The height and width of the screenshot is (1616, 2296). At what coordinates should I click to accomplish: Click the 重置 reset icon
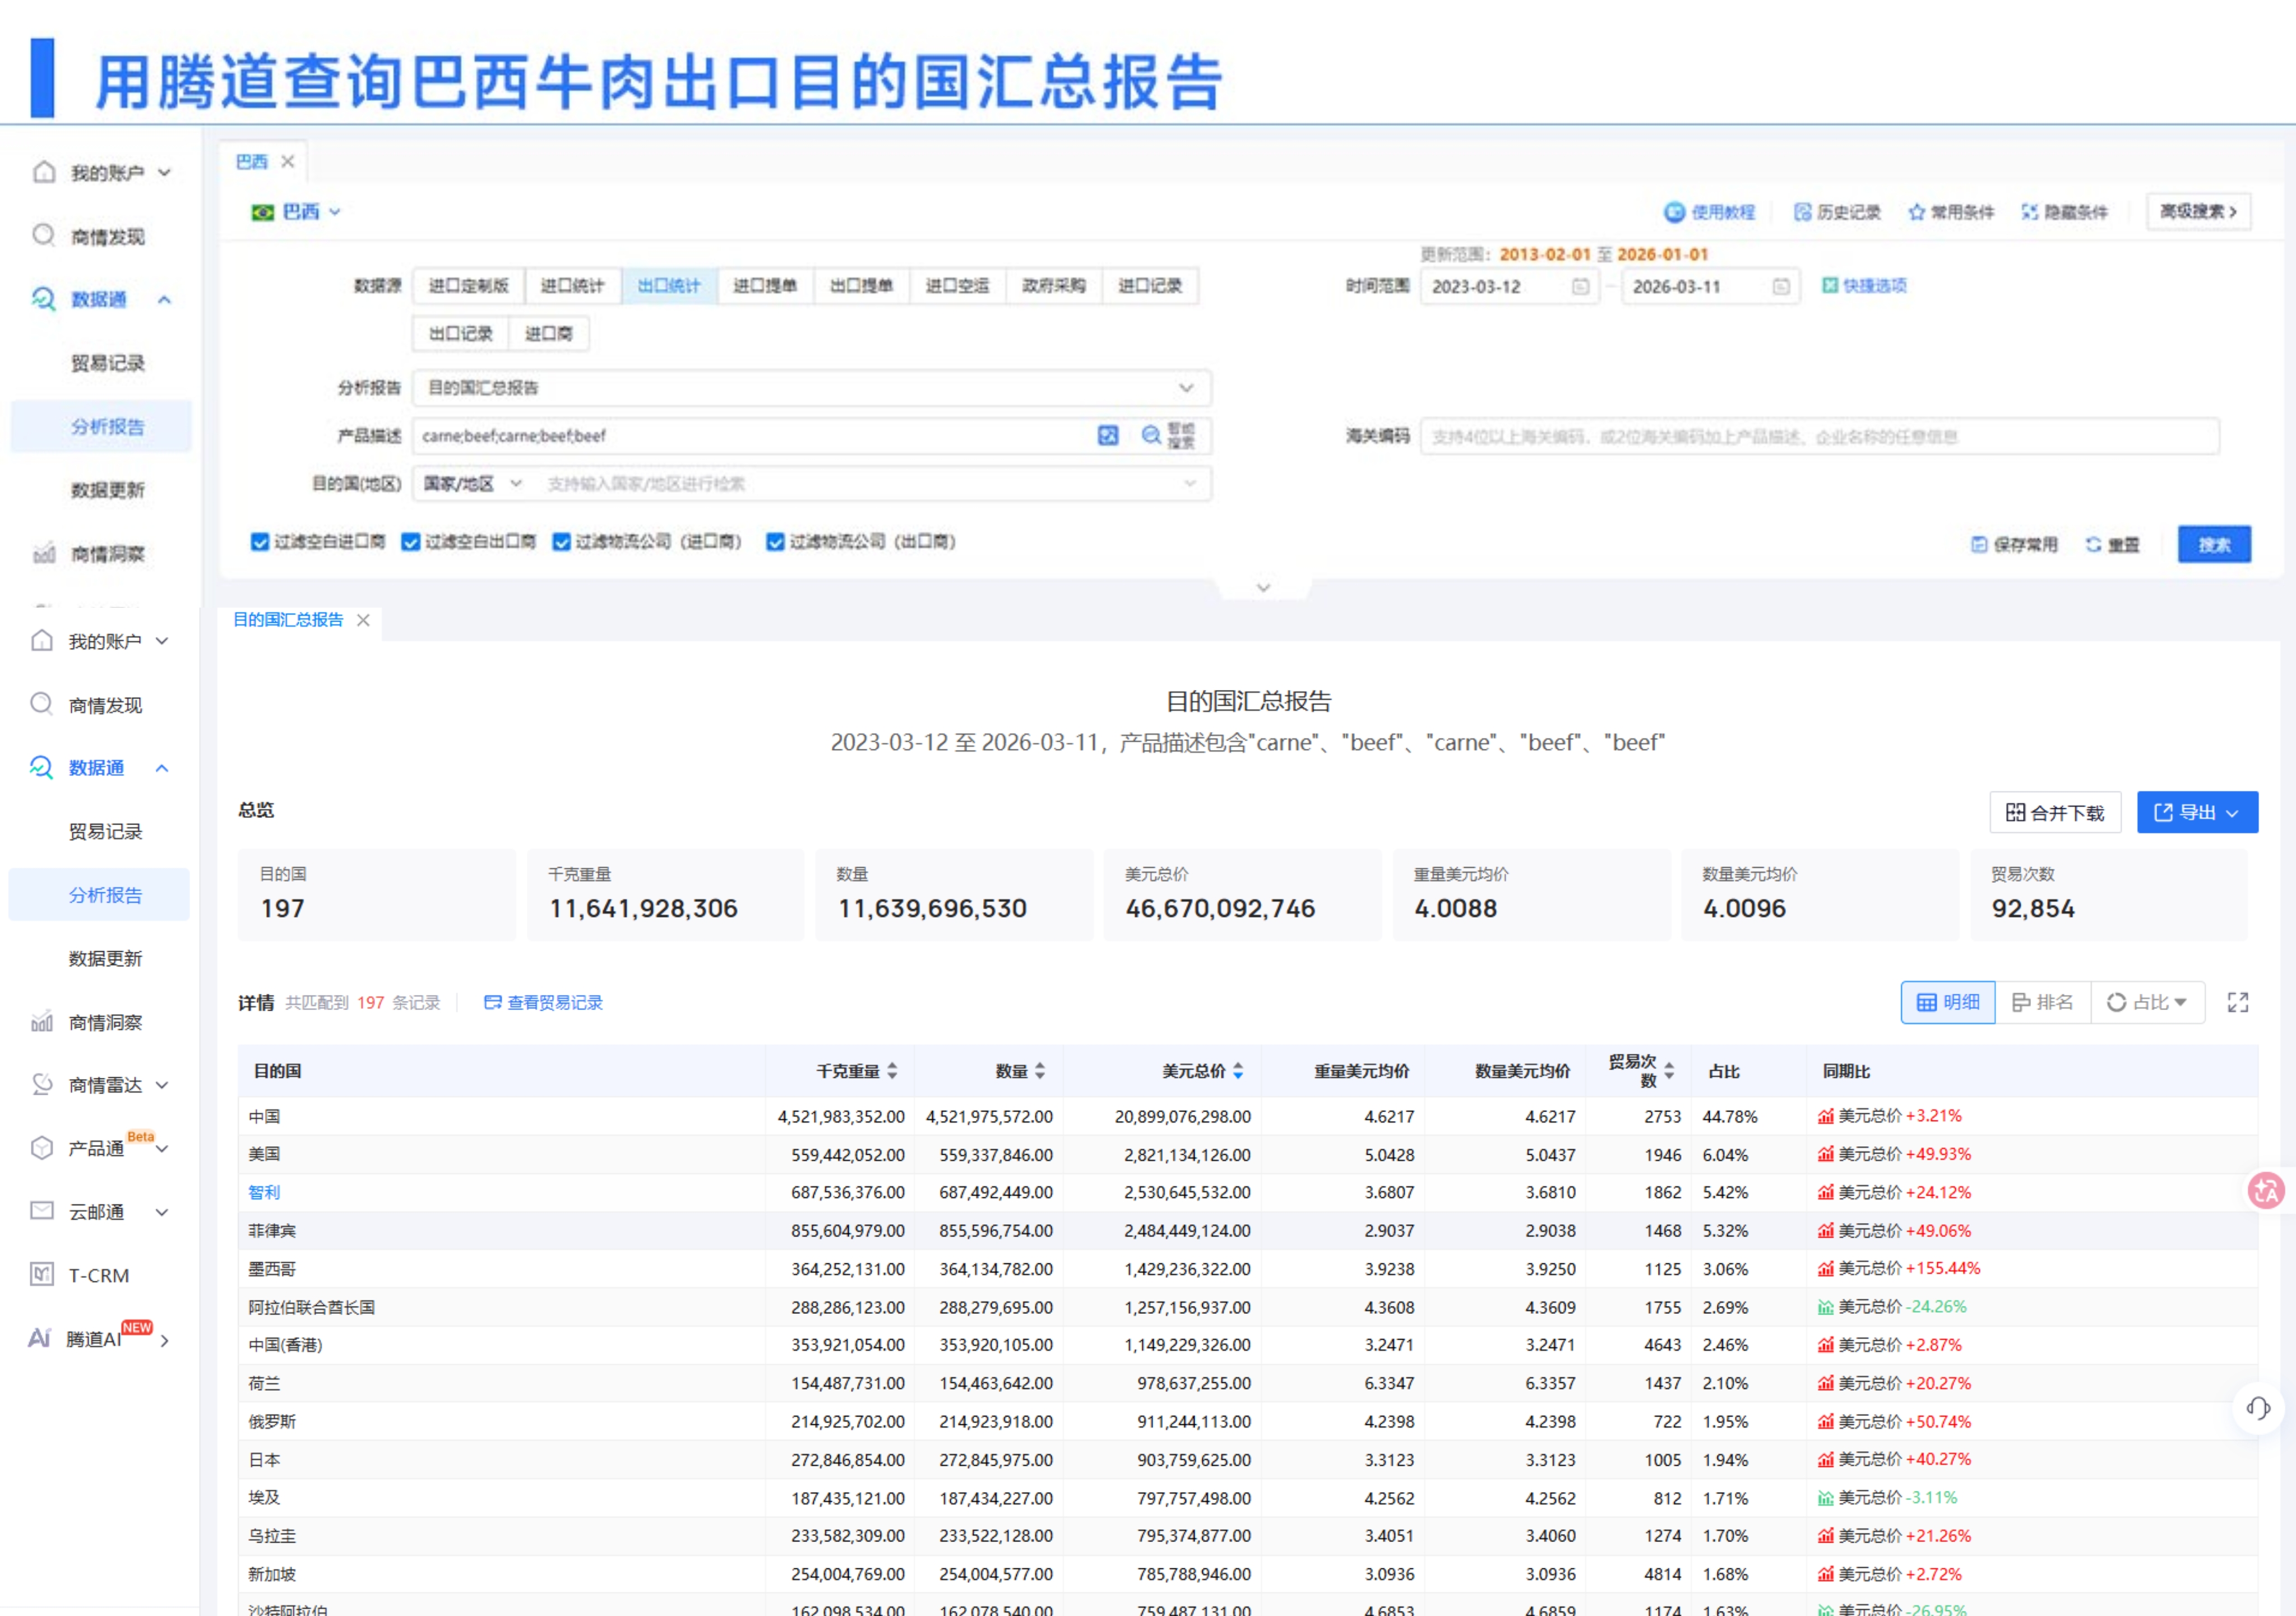point(2093,543)
